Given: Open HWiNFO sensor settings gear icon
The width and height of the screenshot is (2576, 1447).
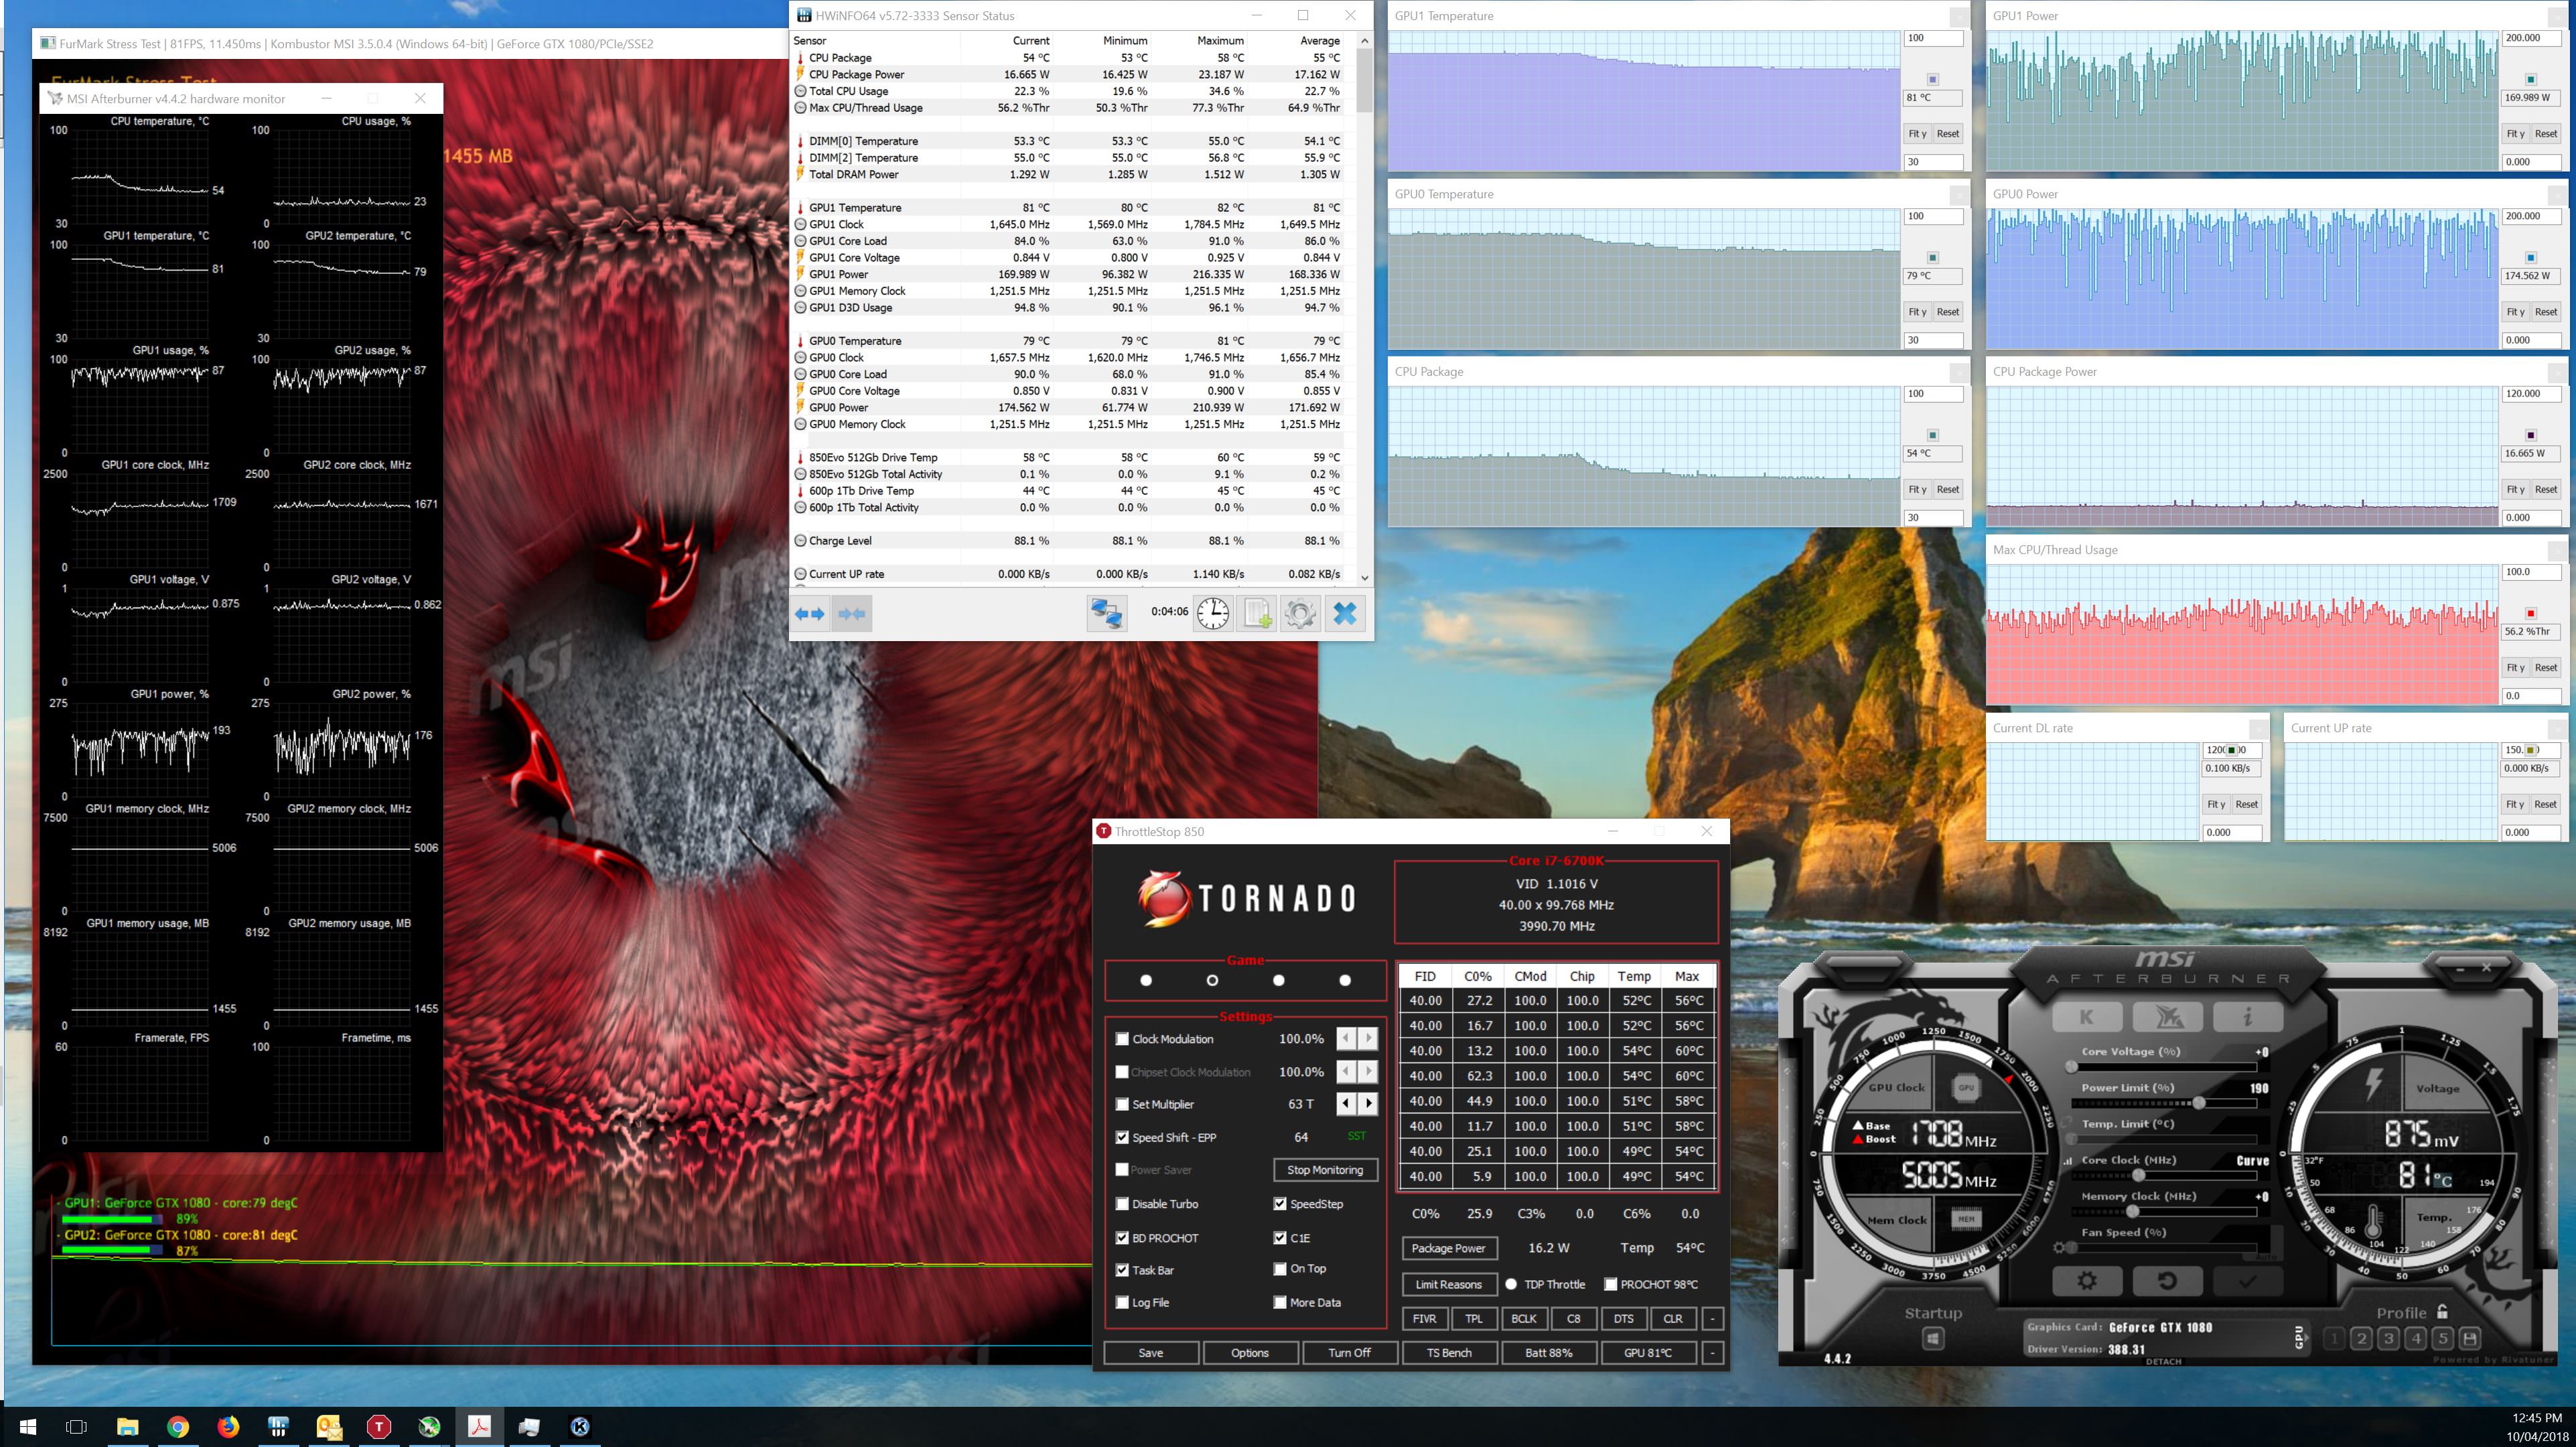Looking at the screenshot, I should pos(1300,613).
